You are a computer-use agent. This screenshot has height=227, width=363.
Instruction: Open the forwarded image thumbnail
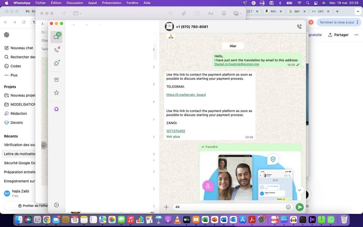(x=250, y=176)
